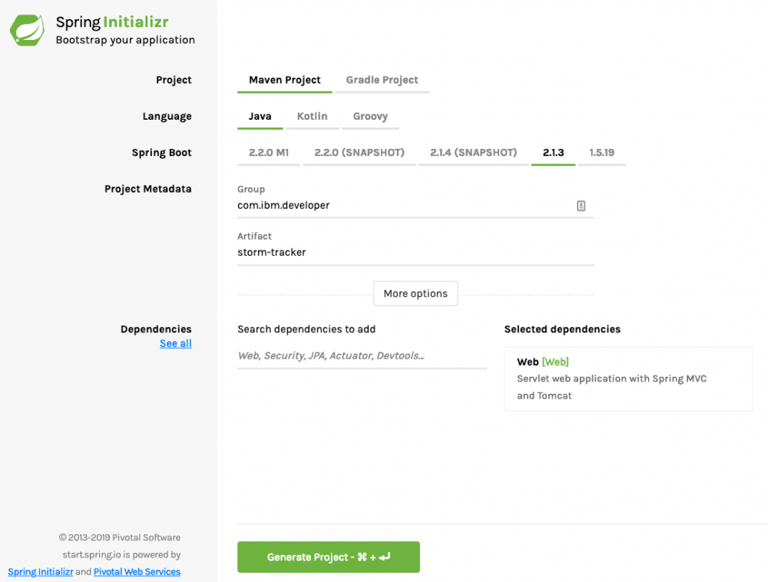Viewport: 768px width, 582px height.
Task: Choose Kotlin as the language
Action: click(x=312, y=117)
